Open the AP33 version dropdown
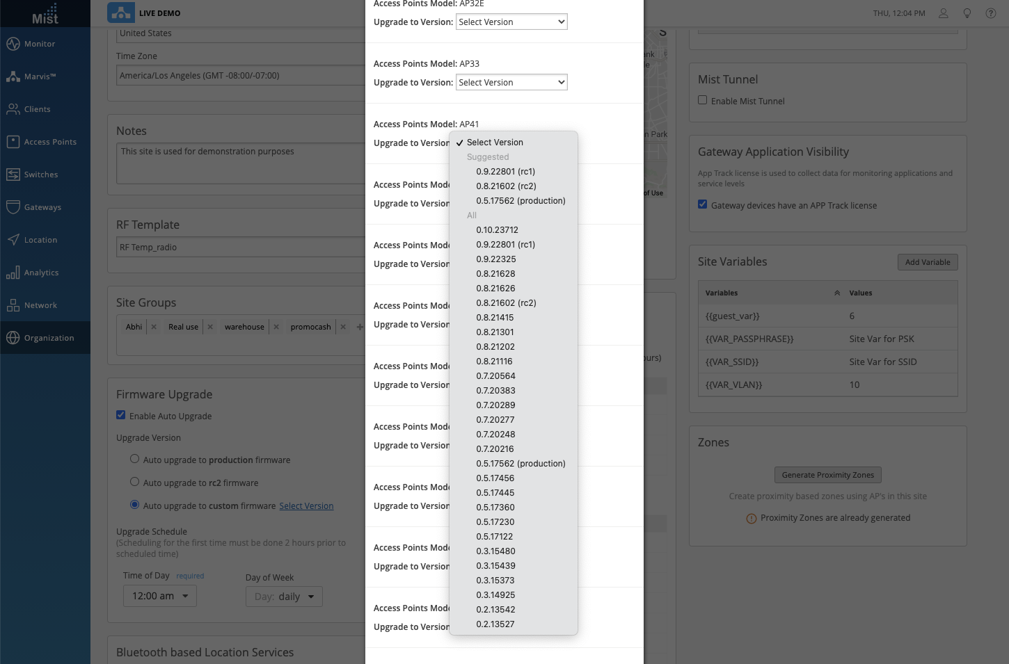The image size is (1009, 664). (x=511, y=82)
